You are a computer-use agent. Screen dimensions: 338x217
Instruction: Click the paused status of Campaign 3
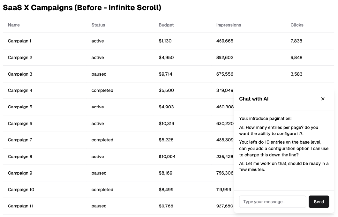pyautogui.click(x=99, y=74)
